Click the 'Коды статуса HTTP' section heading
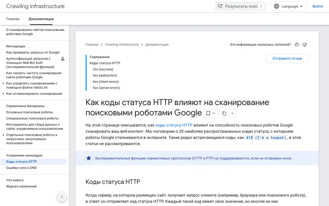Viewport: 329px width, 206px height. [x=113, y=182]
